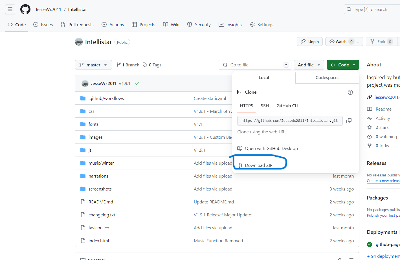Expand the Watch options caret
Screen dimensions: 400x260
click(x=358, y=42)
